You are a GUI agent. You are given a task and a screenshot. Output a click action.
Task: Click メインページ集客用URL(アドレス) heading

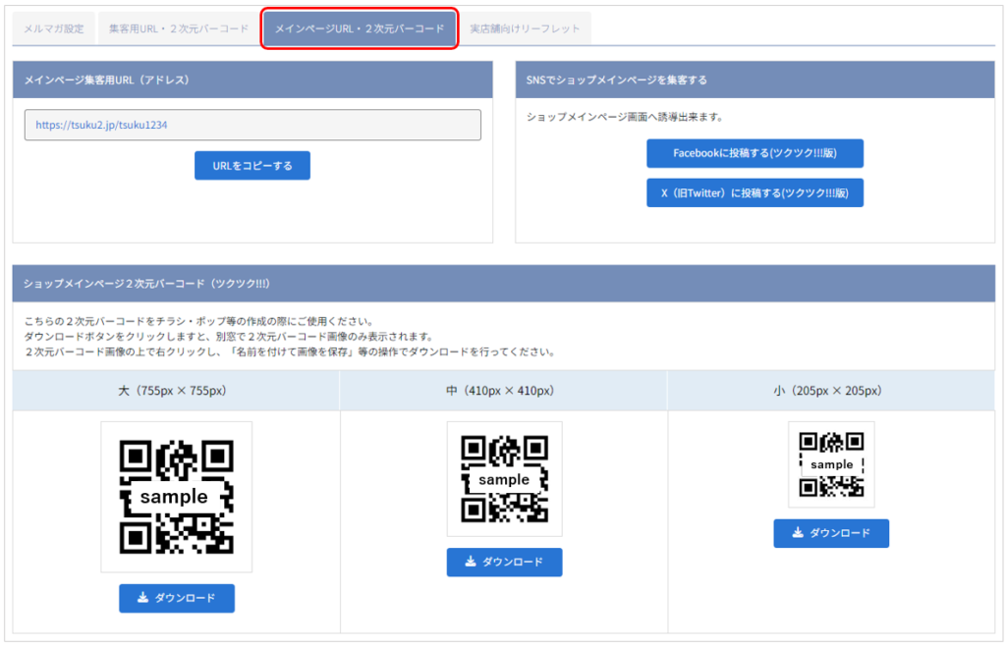tap(106, 81)
